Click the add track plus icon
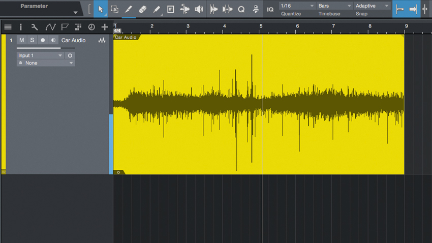This screenshot has height=243, width=432. [x=105, y=27]
